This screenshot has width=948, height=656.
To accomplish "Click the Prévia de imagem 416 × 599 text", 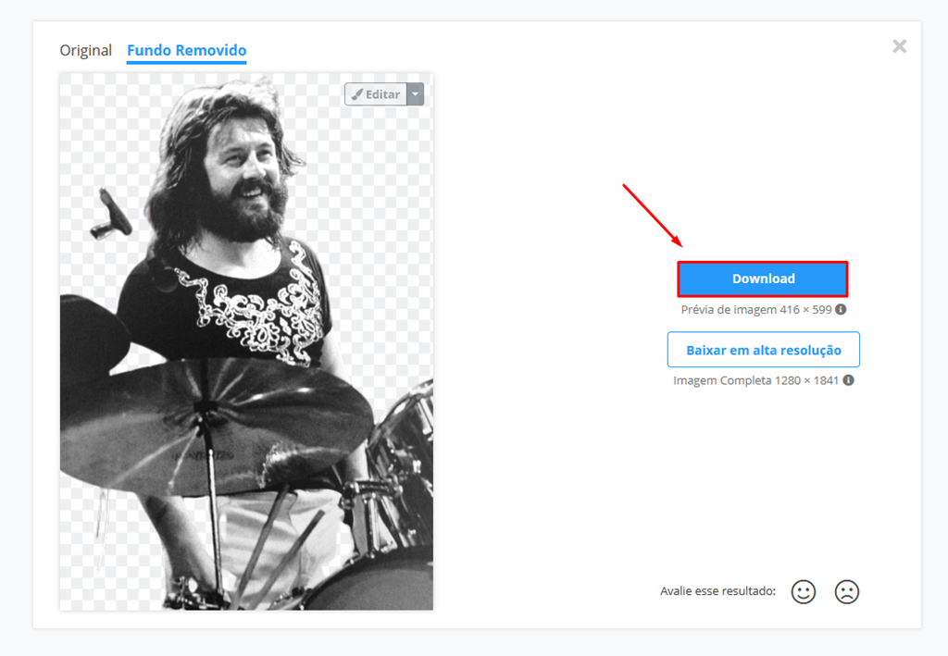I will (756, 309).
